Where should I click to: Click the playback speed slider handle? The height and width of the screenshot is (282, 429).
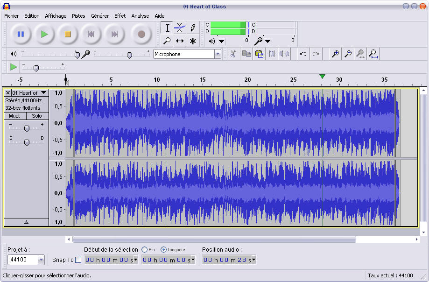click(x=36, y=68)
